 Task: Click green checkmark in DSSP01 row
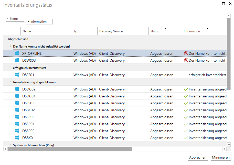(186, 124)
